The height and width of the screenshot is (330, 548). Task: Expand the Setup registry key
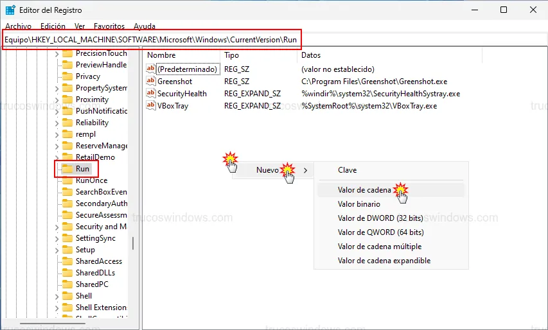click(x=57, y=250)
